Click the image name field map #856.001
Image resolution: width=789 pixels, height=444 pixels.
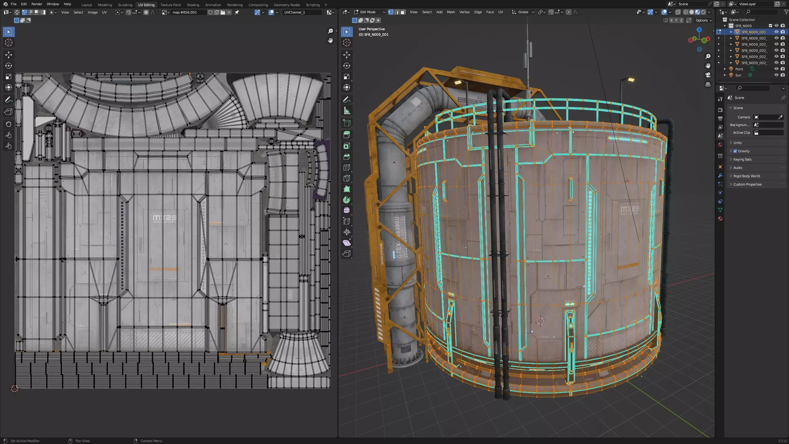coord(189,12)
